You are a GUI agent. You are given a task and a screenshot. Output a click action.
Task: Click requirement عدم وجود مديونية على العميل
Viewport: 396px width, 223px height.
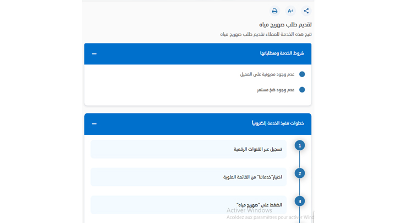click(x=267, y=74)
